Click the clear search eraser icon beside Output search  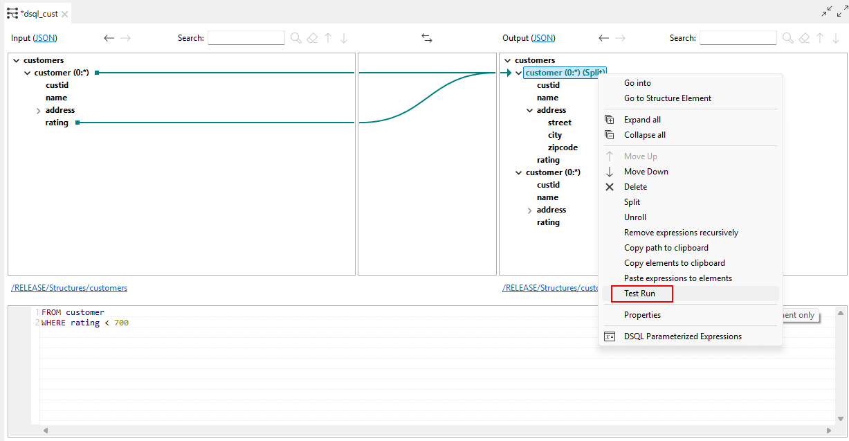pos(804,38)
